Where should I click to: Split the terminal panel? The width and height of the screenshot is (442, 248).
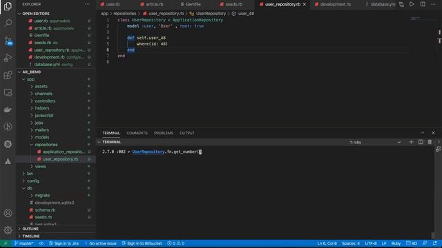pyautogui.click(x=421, y=142)
